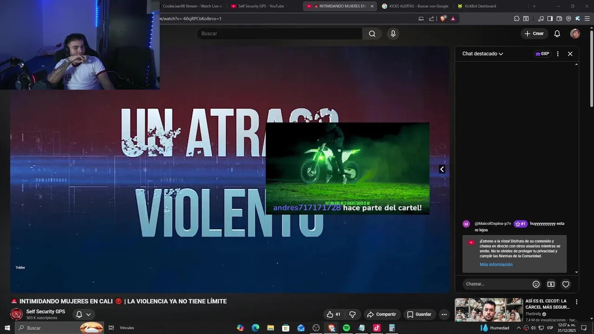Open YouTube notifications bell
Viewport: 594px width, 334px height.
[x=557, y=33]
